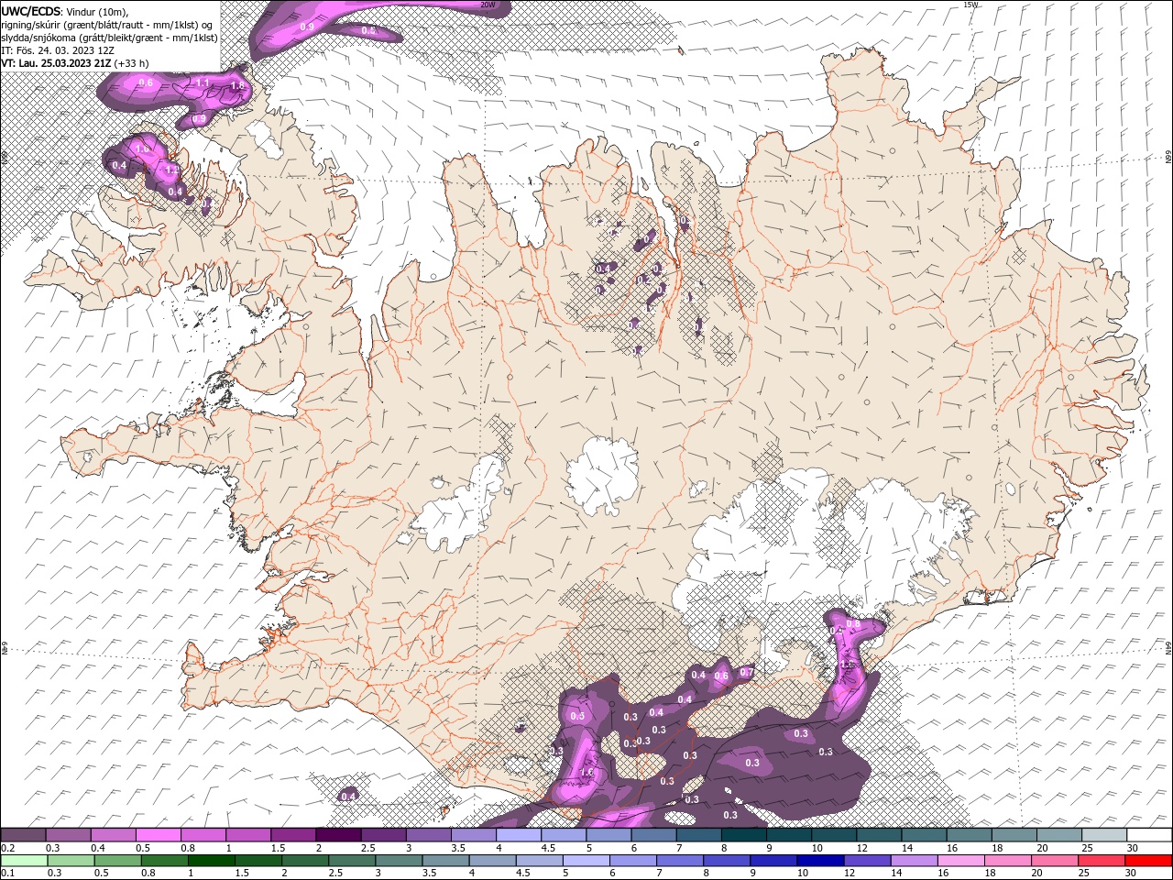Select the 0.8 swatch in the purple snow scale
Viewport: 1173px width, 880px height.
pyautogui.click(x=203, y=834)
